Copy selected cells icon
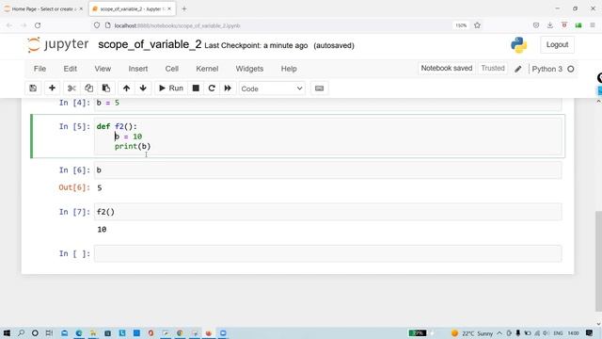Image resolution: width=602 pixels, height=339 pixels. (88, 89)
